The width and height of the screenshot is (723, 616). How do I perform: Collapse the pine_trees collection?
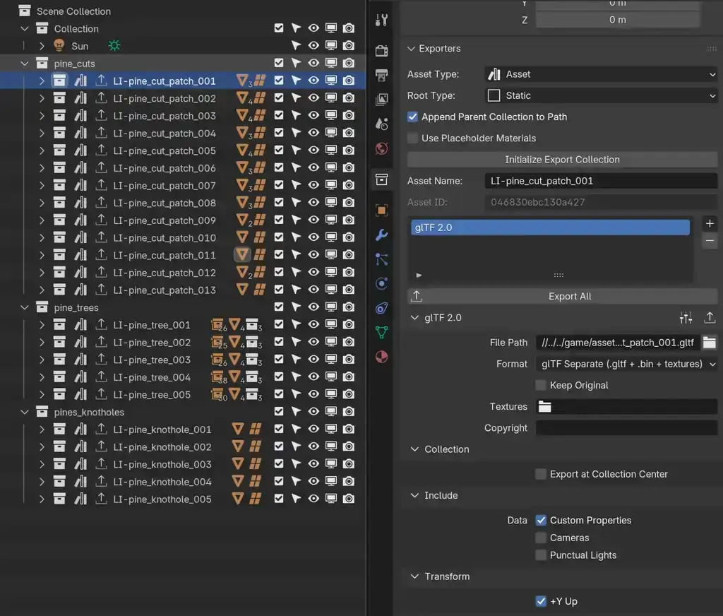(25, 308)
